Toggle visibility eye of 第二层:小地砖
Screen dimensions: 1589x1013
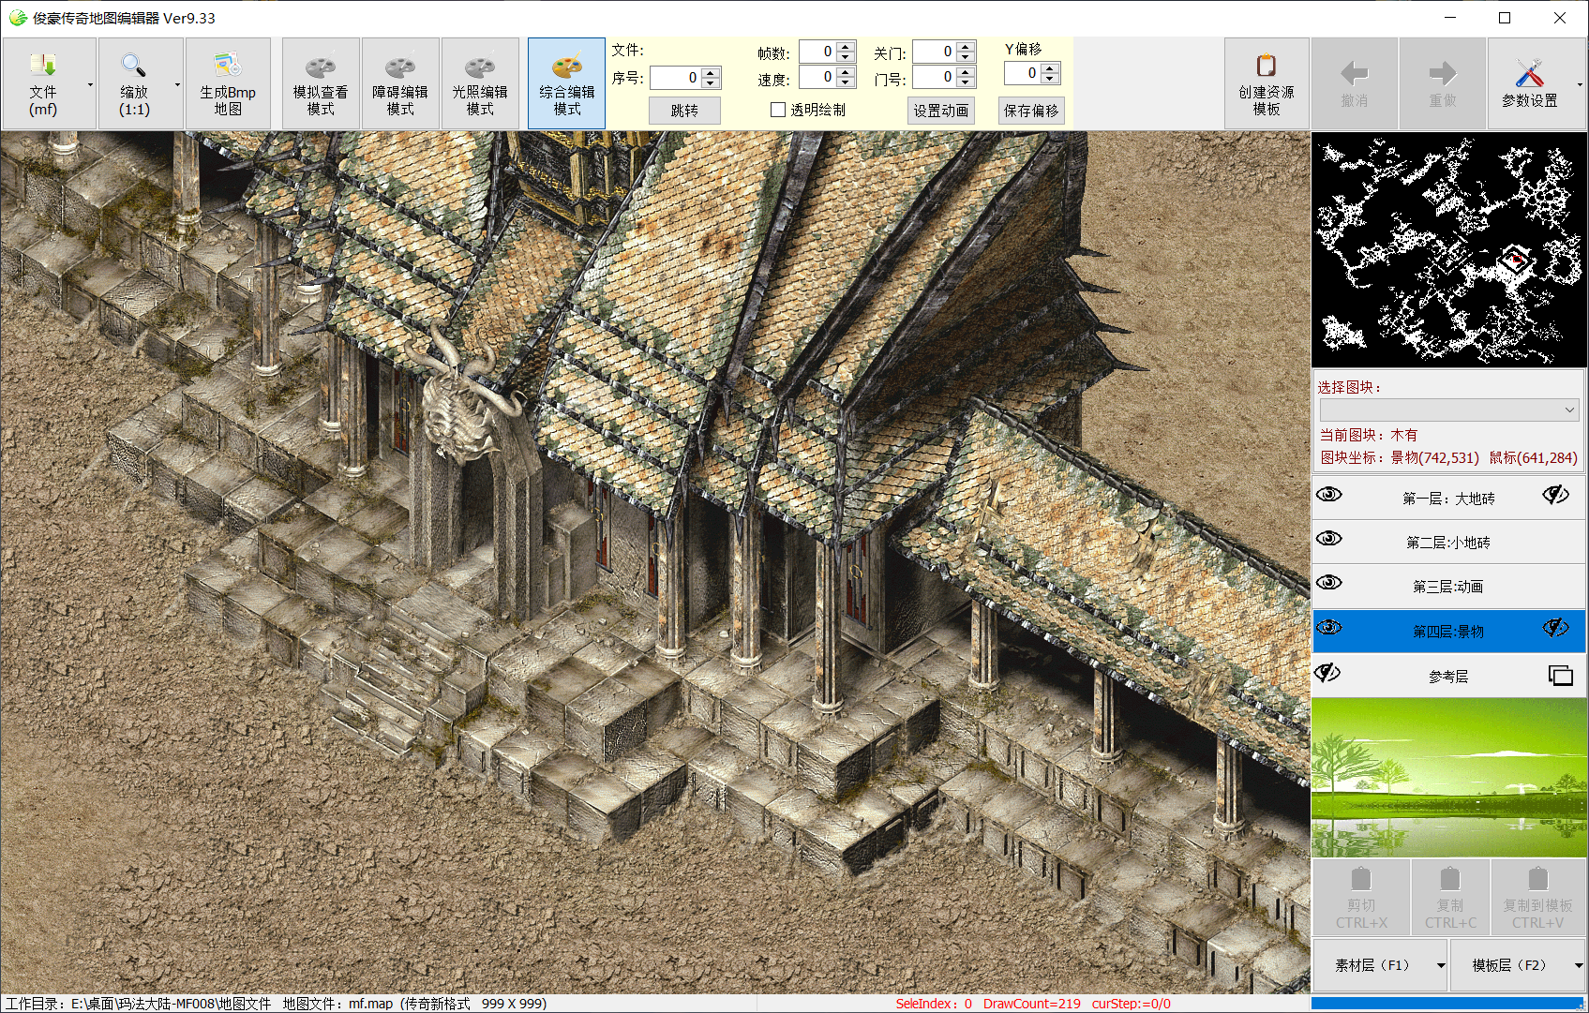pyautogui.click(x=1329, y=539)
